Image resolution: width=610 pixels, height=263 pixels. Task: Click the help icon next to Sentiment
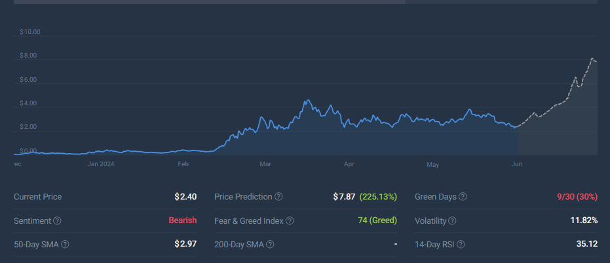(57, 221)
